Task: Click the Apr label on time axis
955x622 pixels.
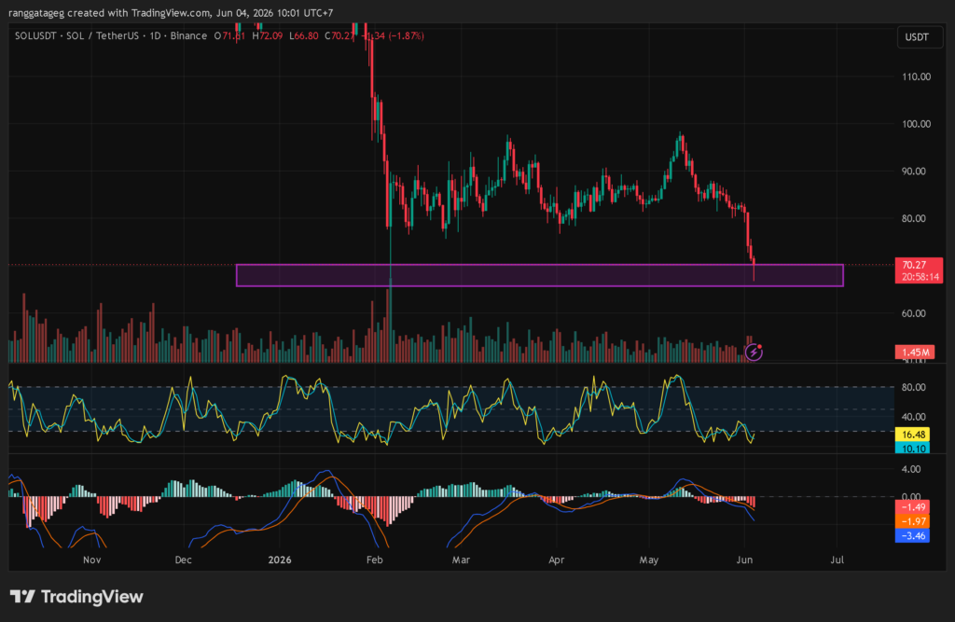Action: (556, 560)
